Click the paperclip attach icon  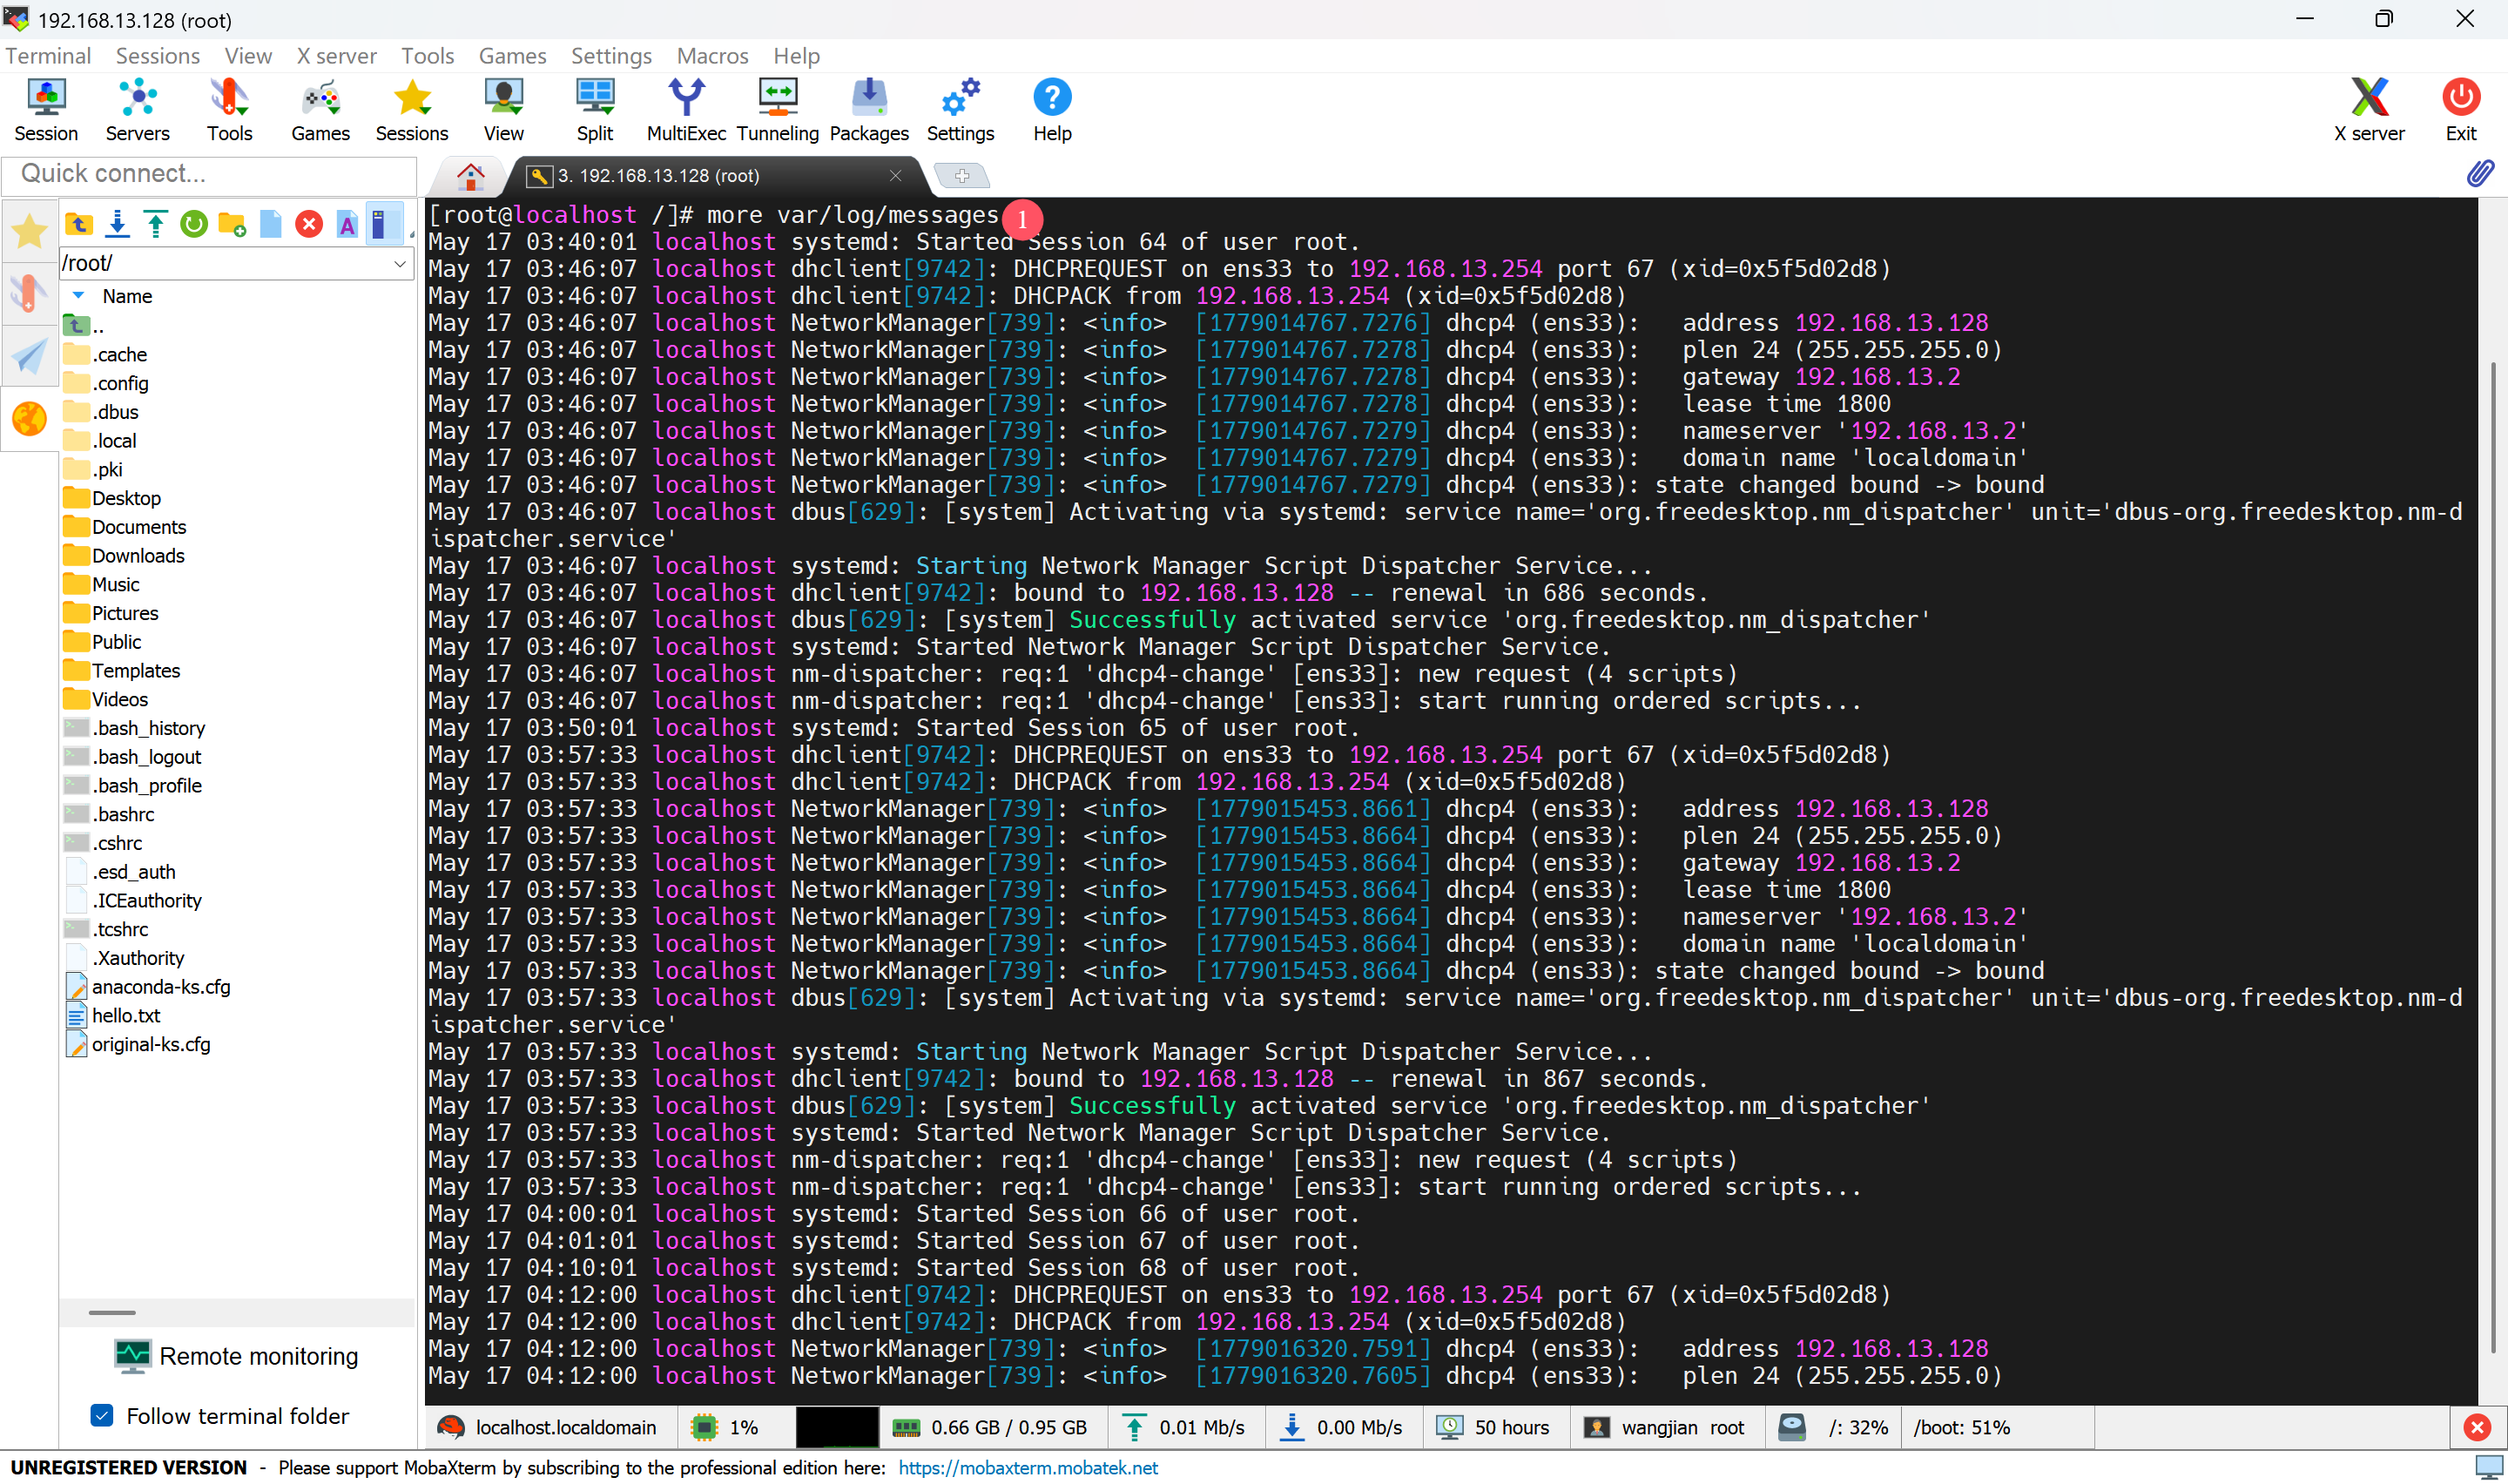[x=2479, y=174]
